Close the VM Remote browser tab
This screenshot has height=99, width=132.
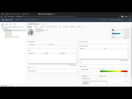(x=37, y=14)
